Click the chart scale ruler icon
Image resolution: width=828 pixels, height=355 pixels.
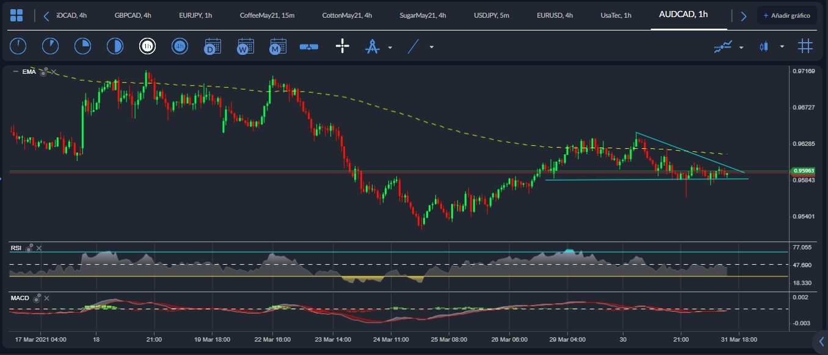coord(309,46)
